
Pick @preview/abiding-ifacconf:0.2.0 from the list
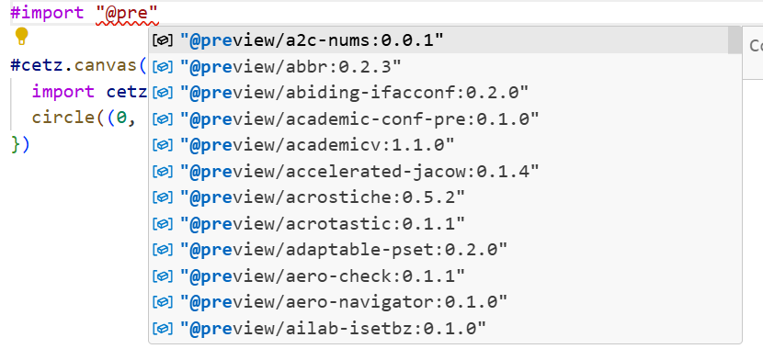pyautogui.click(x=438, y=93)
